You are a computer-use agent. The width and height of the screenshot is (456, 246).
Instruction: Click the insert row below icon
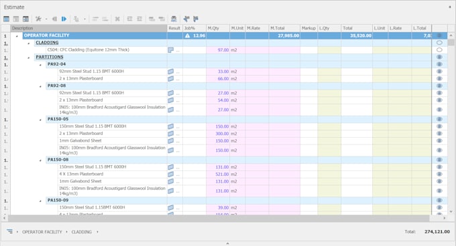click(x=105, y=19)
